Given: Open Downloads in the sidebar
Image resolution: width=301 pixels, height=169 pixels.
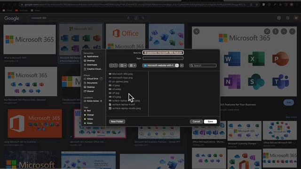Looking at the screenshot, I should pos(90,65).
